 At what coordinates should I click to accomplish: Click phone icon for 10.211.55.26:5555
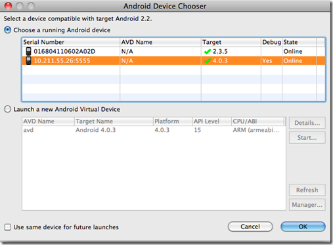[28, 60]
